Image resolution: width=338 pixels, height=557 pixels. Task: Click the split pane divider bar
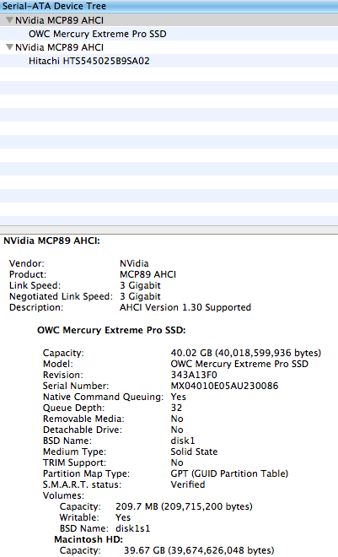click(x=169, y=230)
